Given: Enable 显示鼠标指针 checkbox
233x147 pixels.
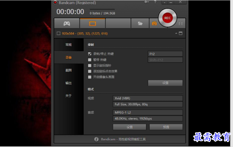Looking at the screenshot, I should 89,66.
